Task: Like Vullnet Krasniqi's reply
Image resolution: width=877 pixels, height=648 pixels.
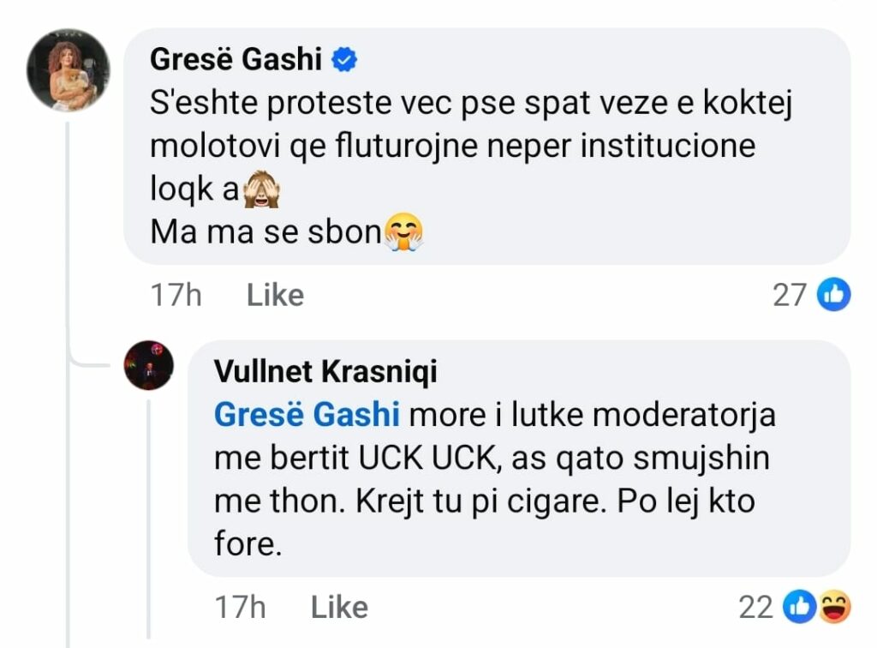Action: point(339,608)
